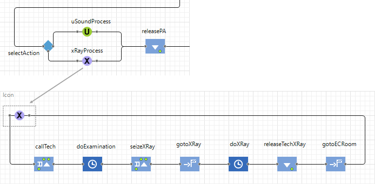Click the gray arrow linking xRayProcess
The width and height of the screenshot is (375, 184).
coord(56,86)
